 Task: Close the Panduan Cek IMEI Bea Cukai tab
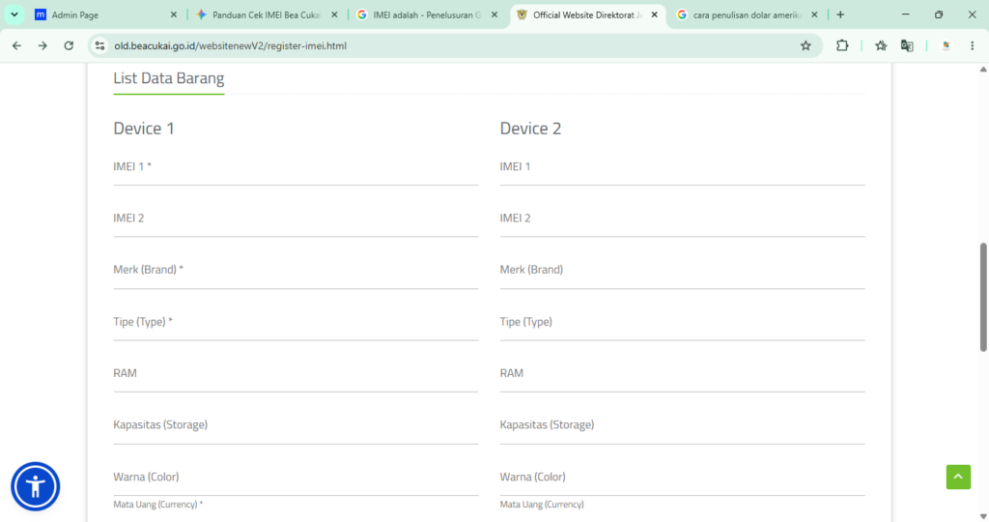point(334,14)
